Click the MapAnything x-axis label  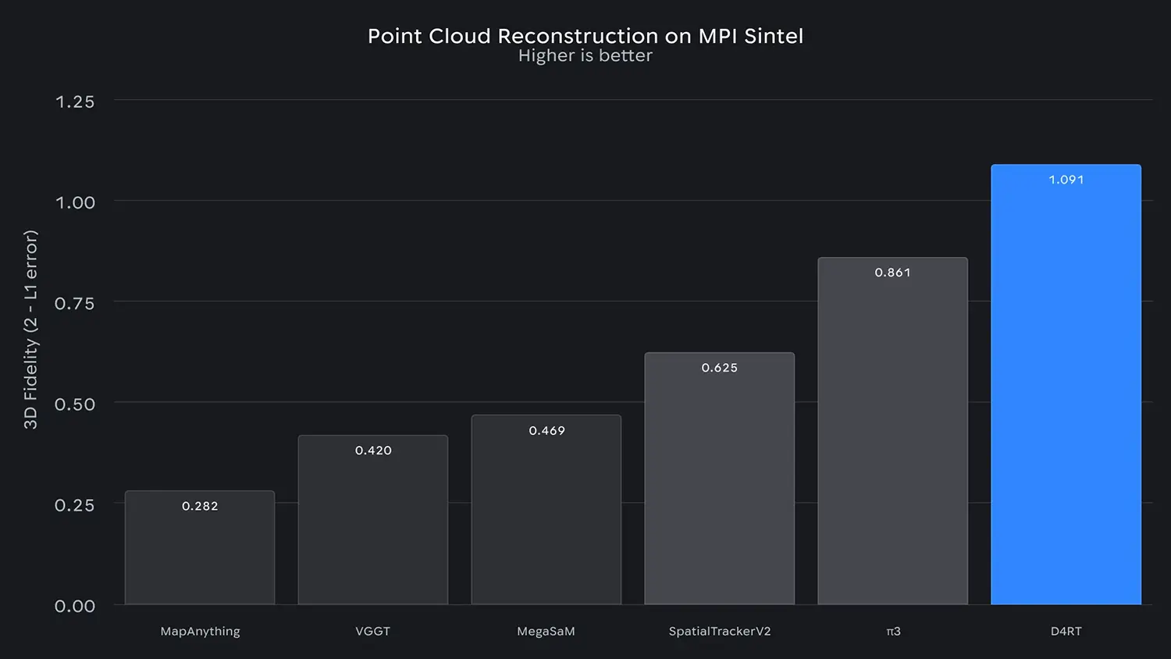point(200,631)
